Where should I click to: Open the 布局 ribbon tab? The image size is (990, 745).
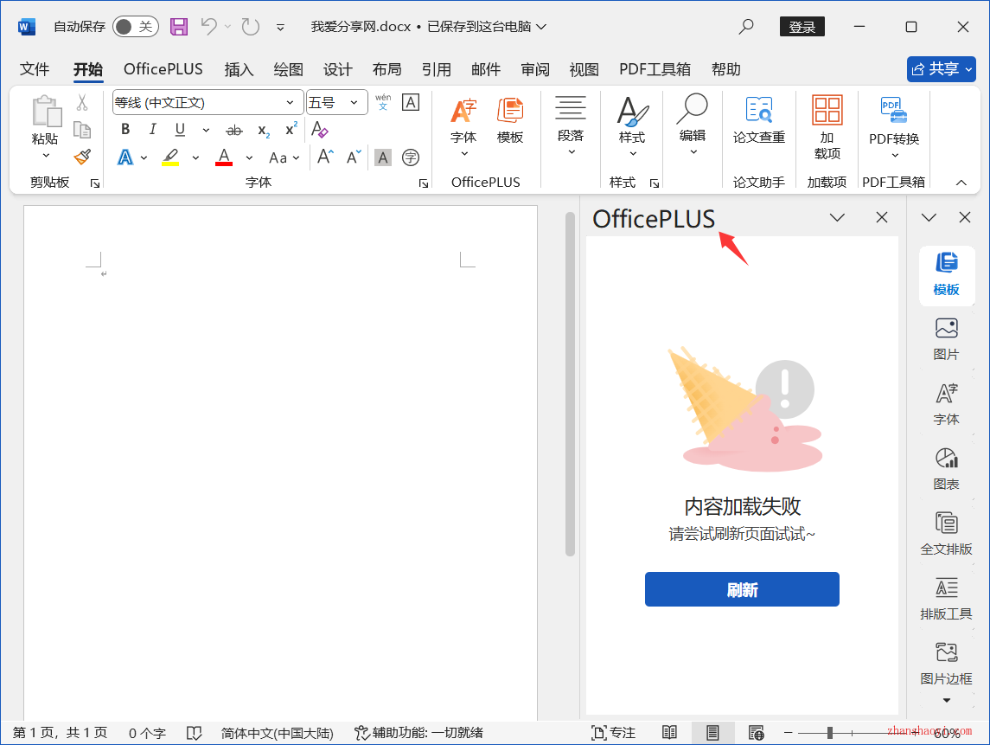(x=387, y=69)
